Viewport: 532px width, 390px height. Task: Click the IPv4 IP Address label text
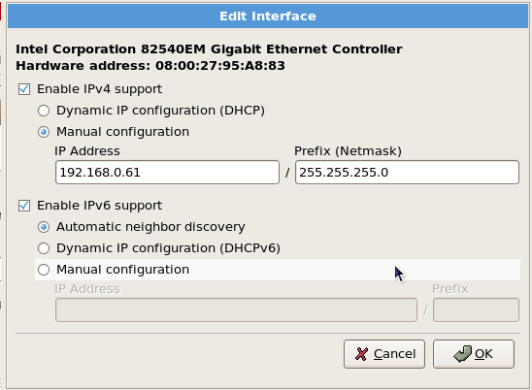(x=87, y=151)
